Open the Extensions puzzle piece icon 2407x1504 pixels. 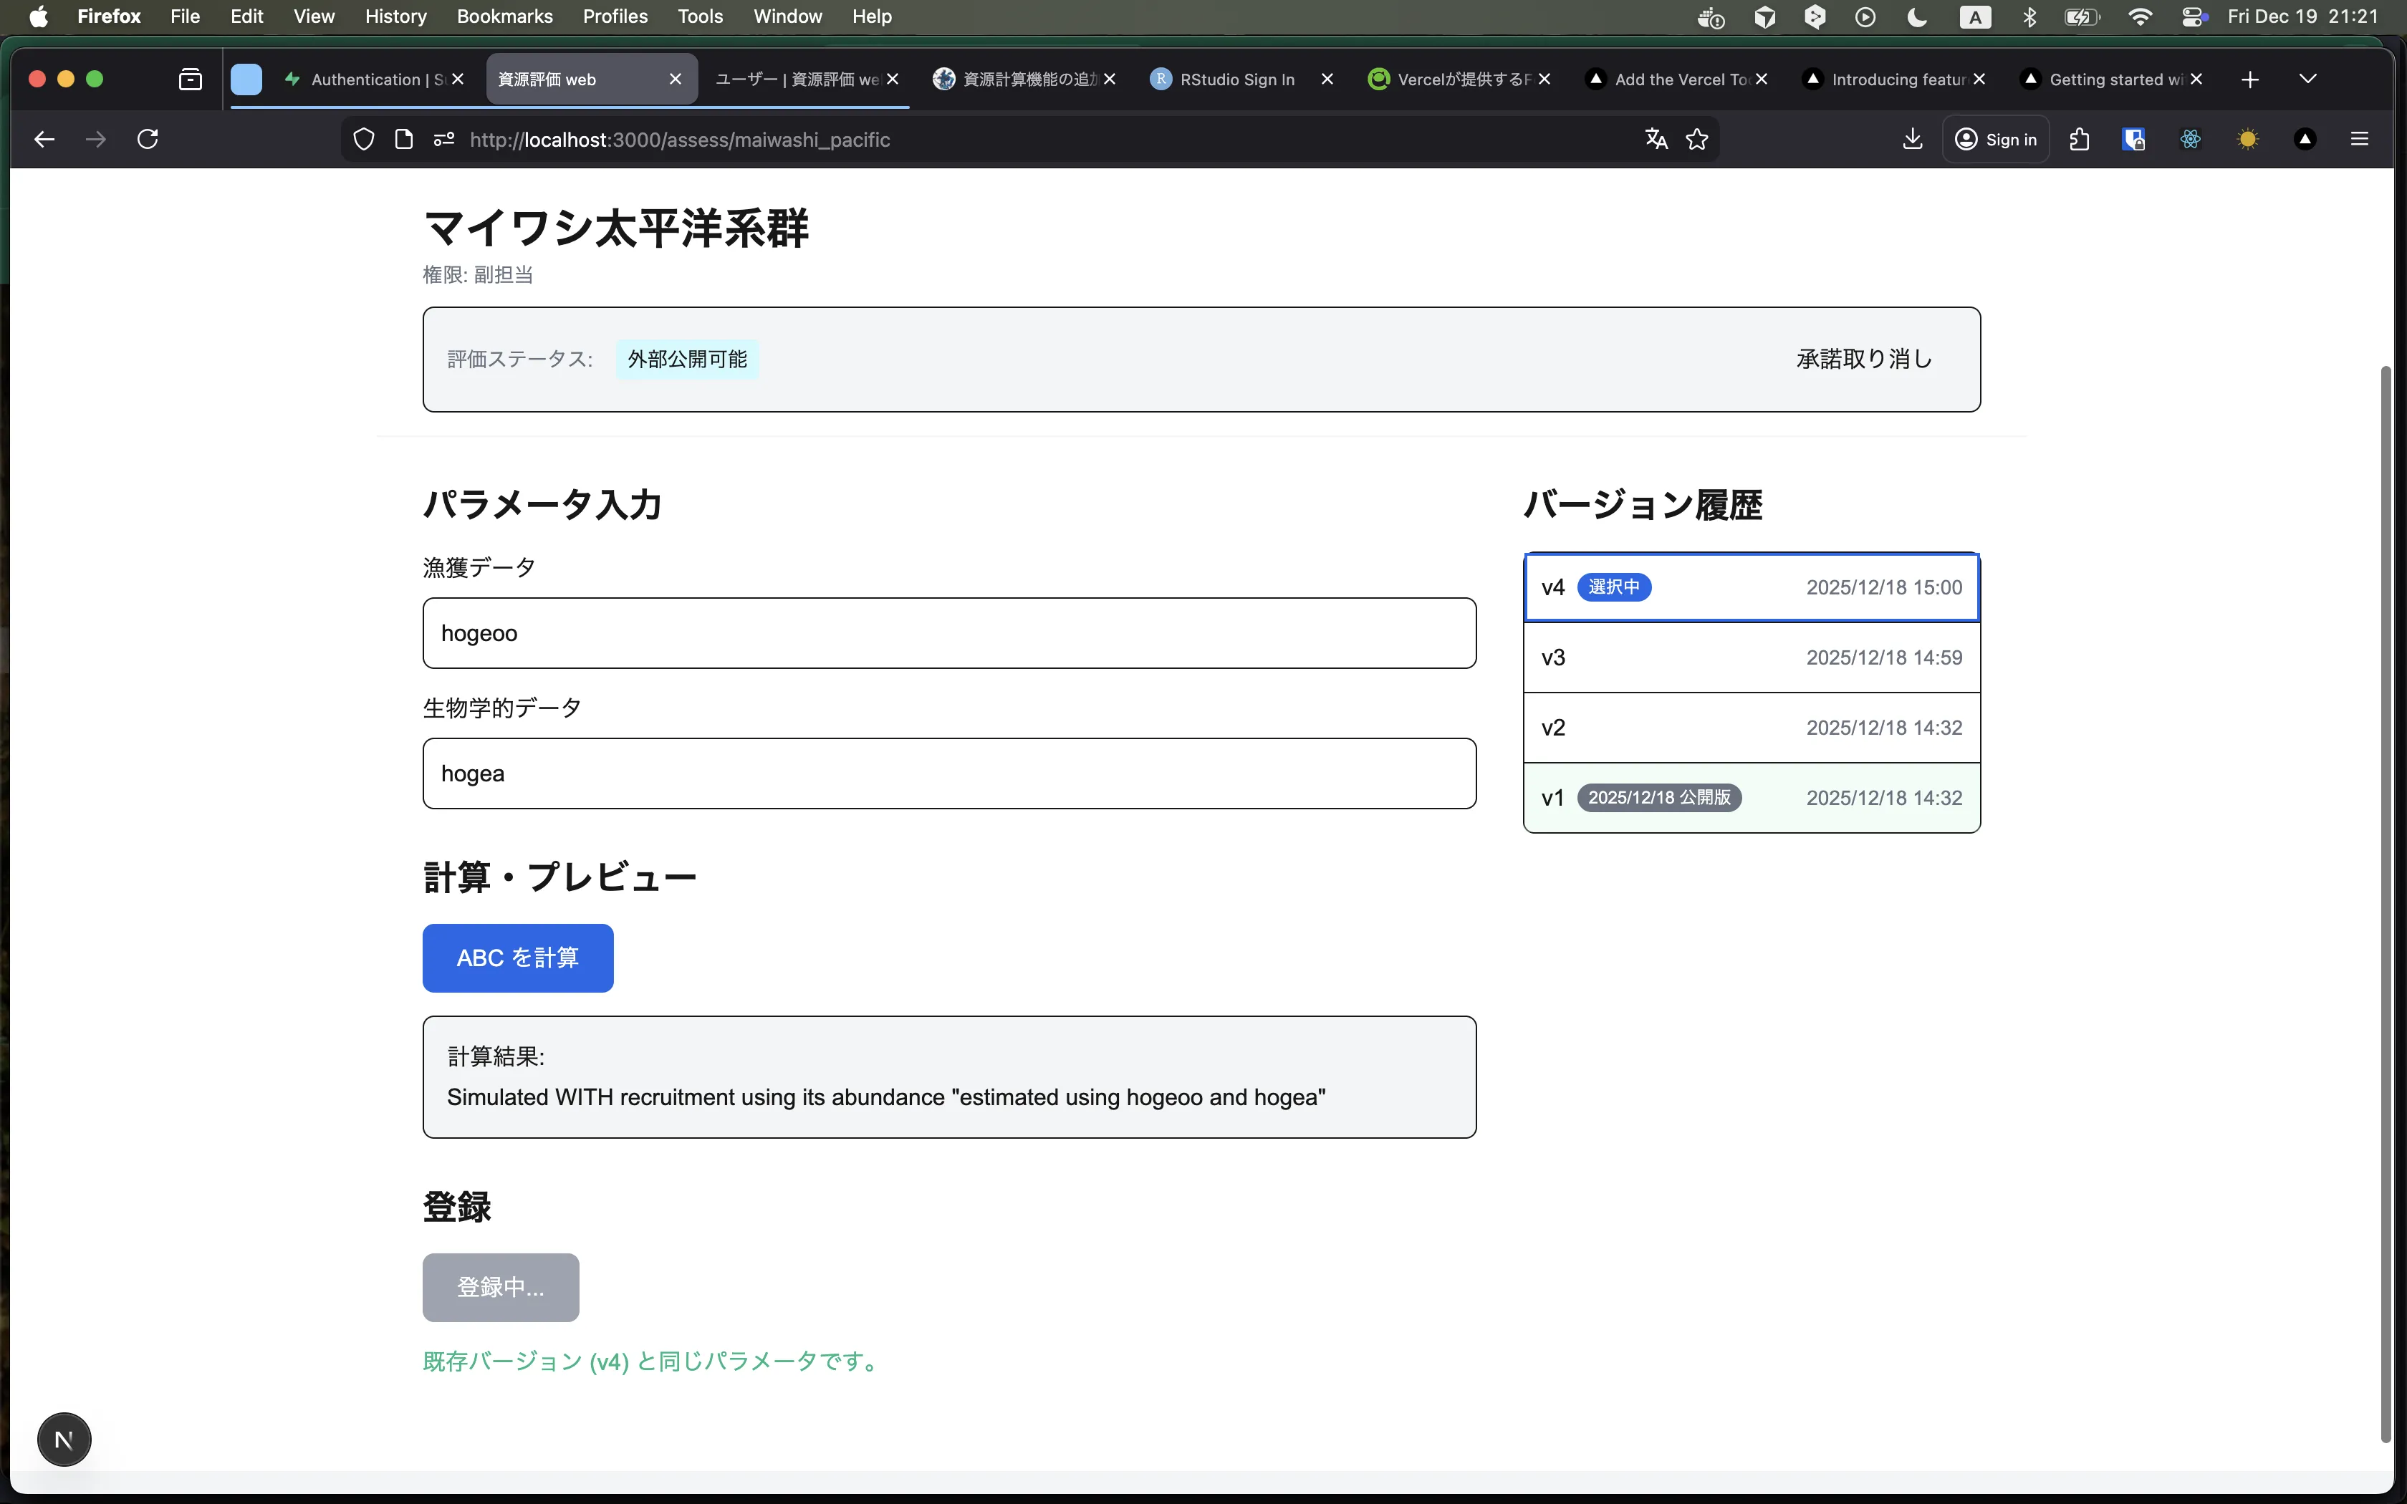click(x=2079, y=138)
